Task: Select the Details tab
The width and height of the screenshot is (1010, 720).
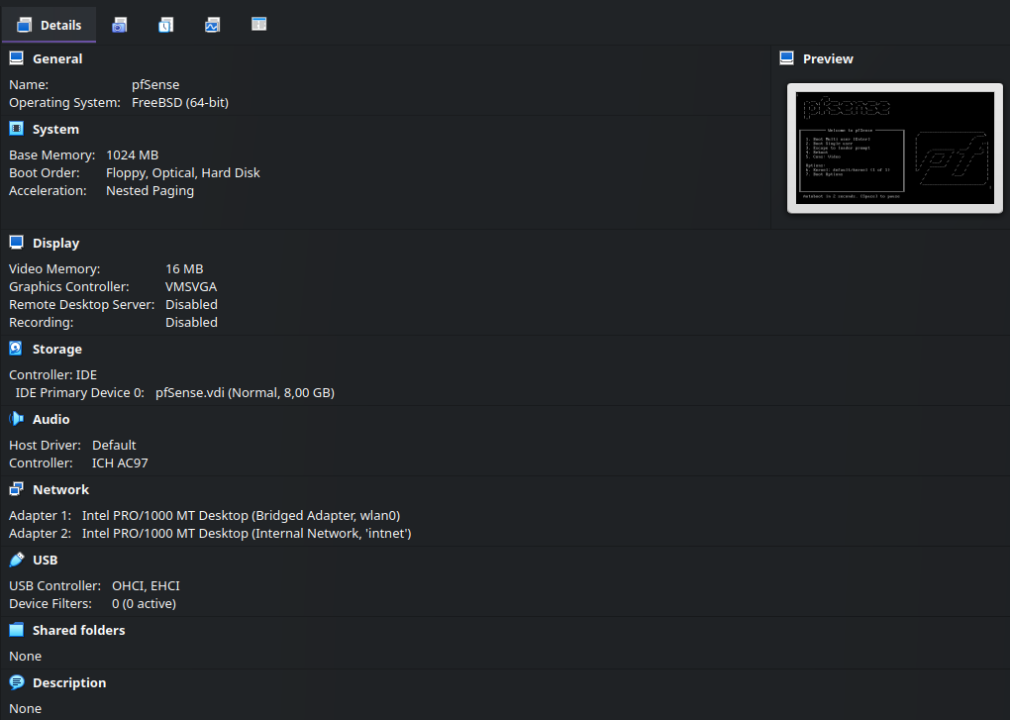Action: (49, 25)
